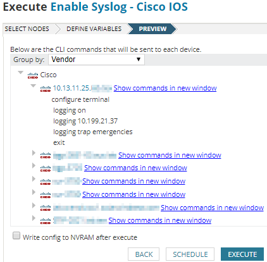Viewport: 267px width, 262px height.
Task: Collapse the Cisco vendor group
Action: tap(21, 73)
